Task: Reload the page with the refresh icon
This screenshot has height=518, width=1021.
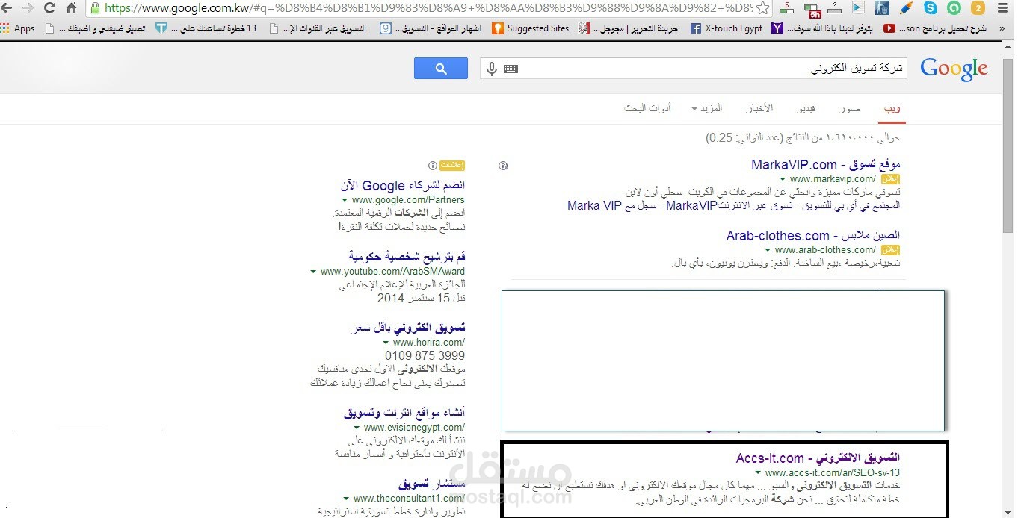Action: click(49, 8)
